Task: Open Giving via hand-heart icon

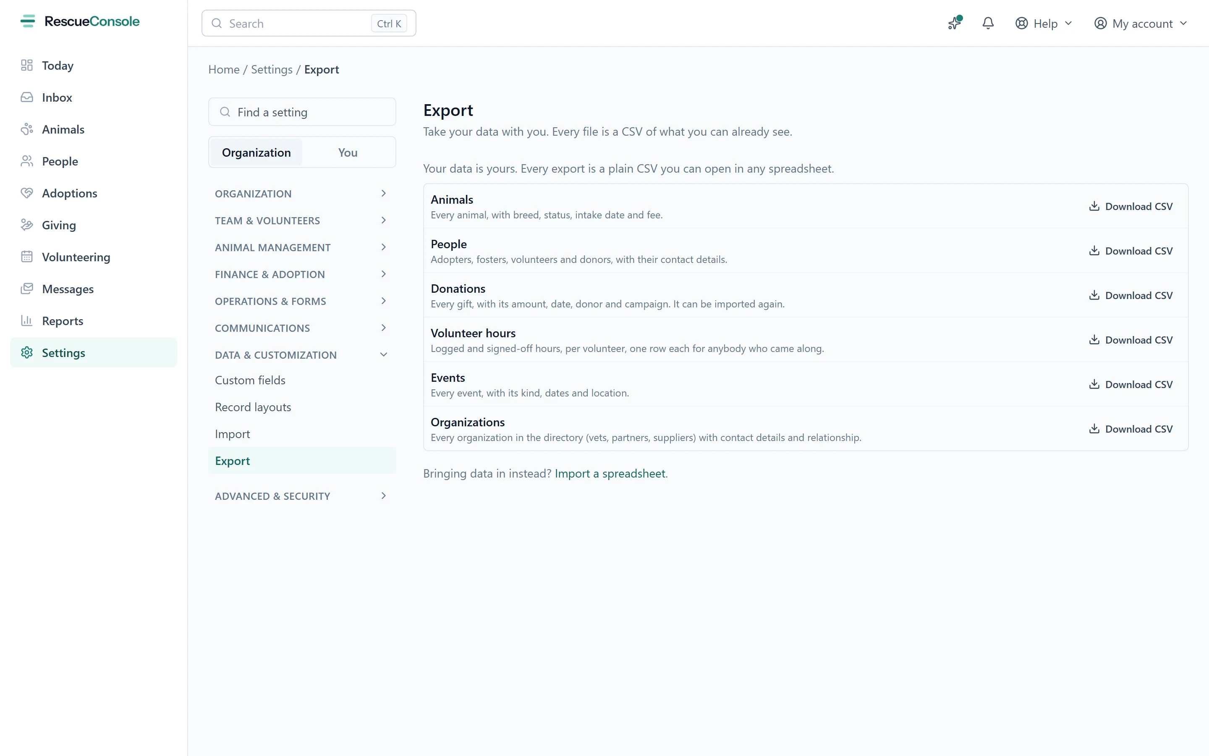Action: tap(27, 225)
